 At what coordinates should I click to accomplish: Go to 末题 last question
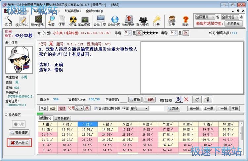(x=235, y=108)
